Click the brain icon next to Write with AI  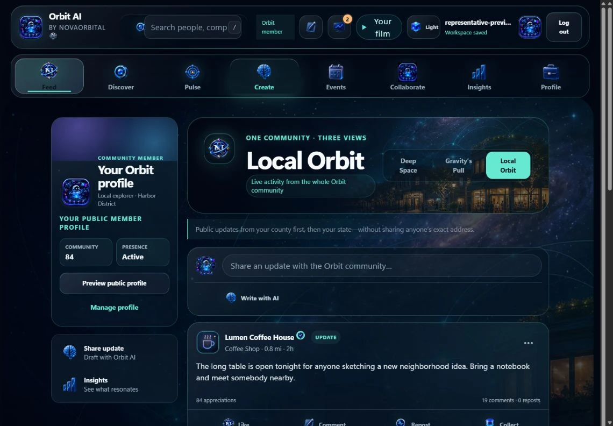pos(231,297)
